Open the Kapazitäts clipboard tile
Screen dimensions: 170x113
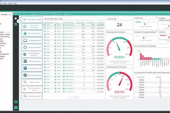pyautogui.click(x=32, y=68)
